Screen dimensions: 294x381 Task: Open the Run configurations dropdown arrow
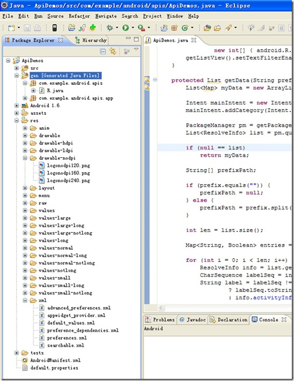(x=133, y=28)
